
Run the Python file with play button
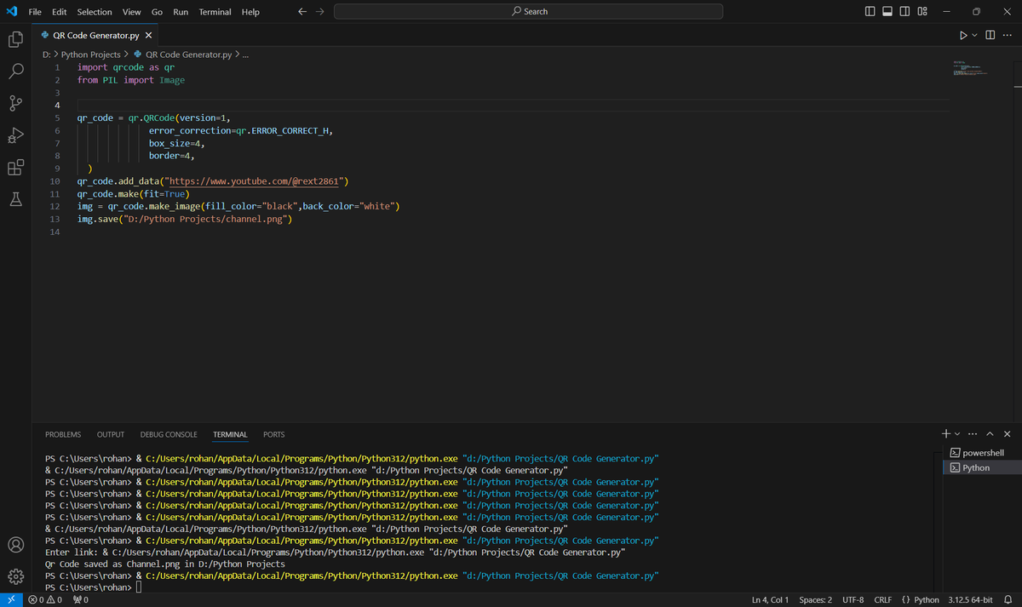[x=963, y=36]
